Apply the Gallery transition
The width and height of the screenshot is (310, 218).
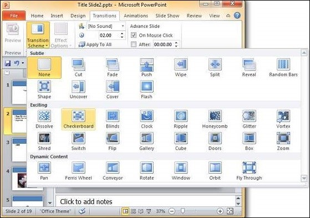tap(146, 141)
